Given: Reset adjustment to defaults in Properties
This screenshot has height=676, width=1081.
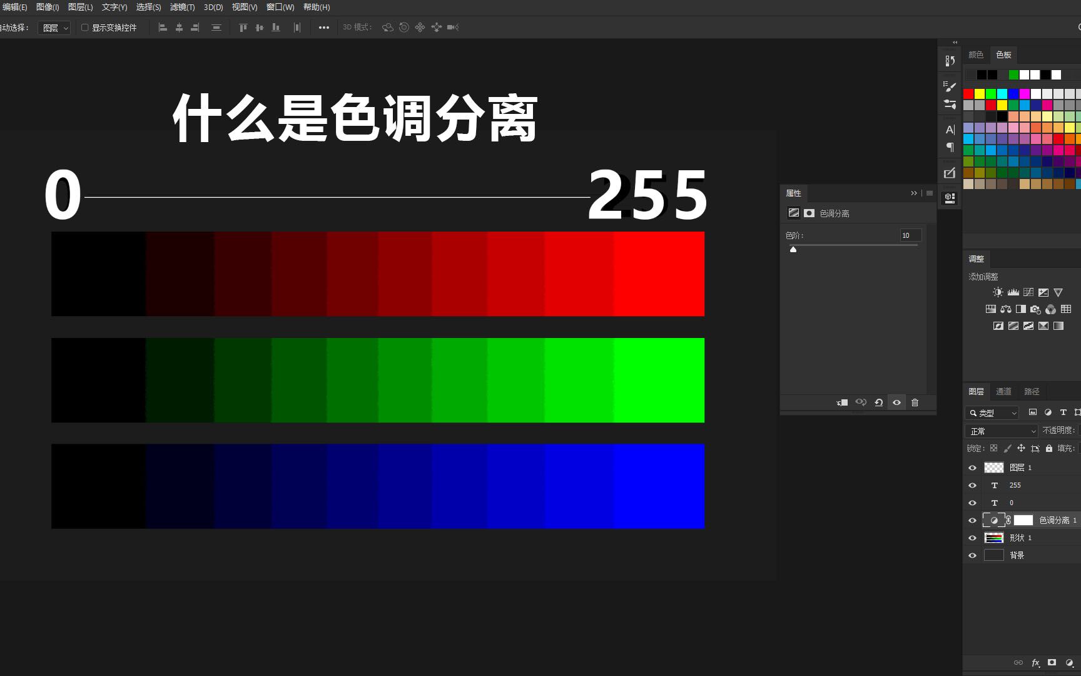Looking at the screenshot, I should [878, 402].
